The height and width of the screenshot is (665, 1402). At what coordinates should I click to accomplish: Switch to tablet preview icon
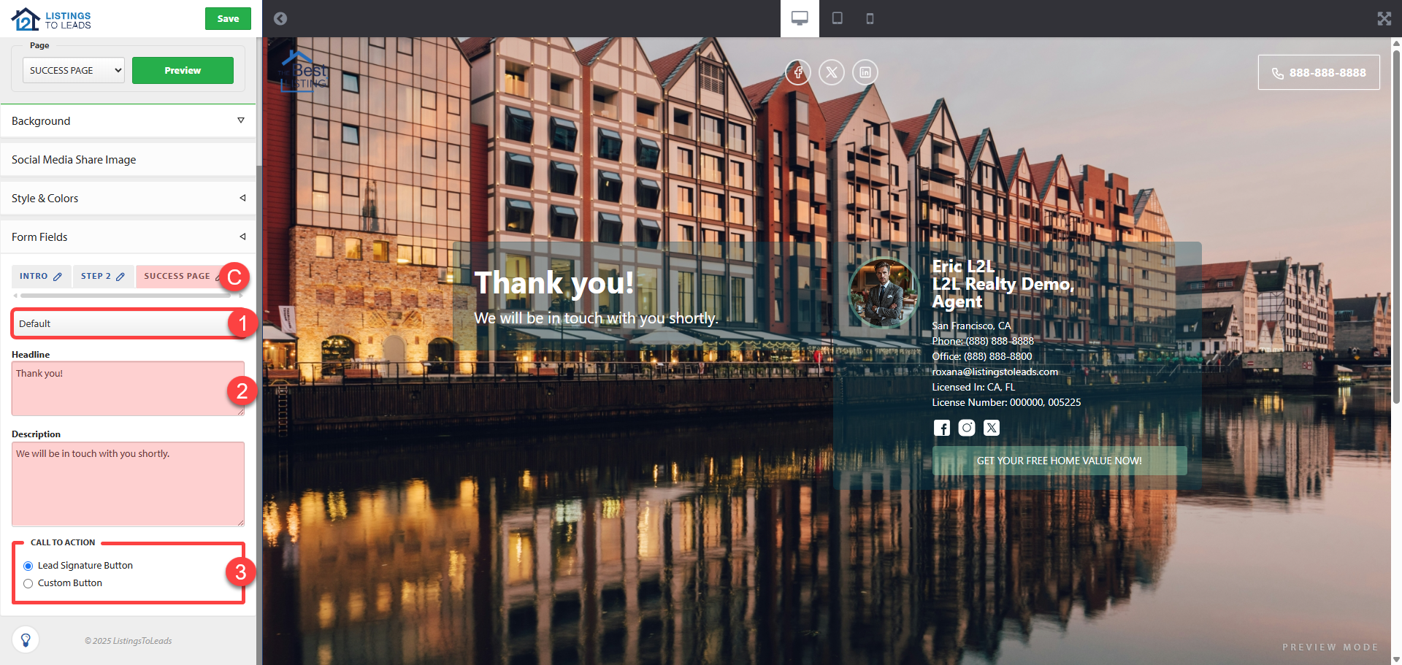click(838, 18)
